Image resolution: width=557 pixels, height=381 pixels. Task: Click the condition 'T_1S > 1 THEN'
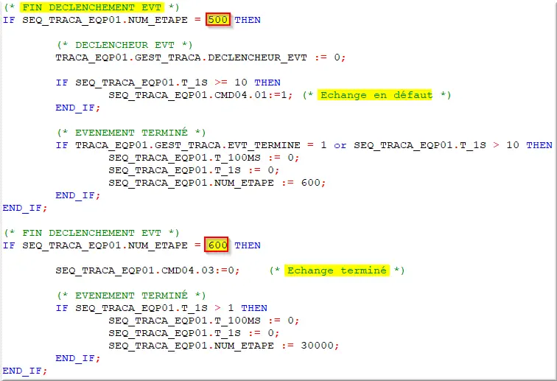[x=161, y=308]
